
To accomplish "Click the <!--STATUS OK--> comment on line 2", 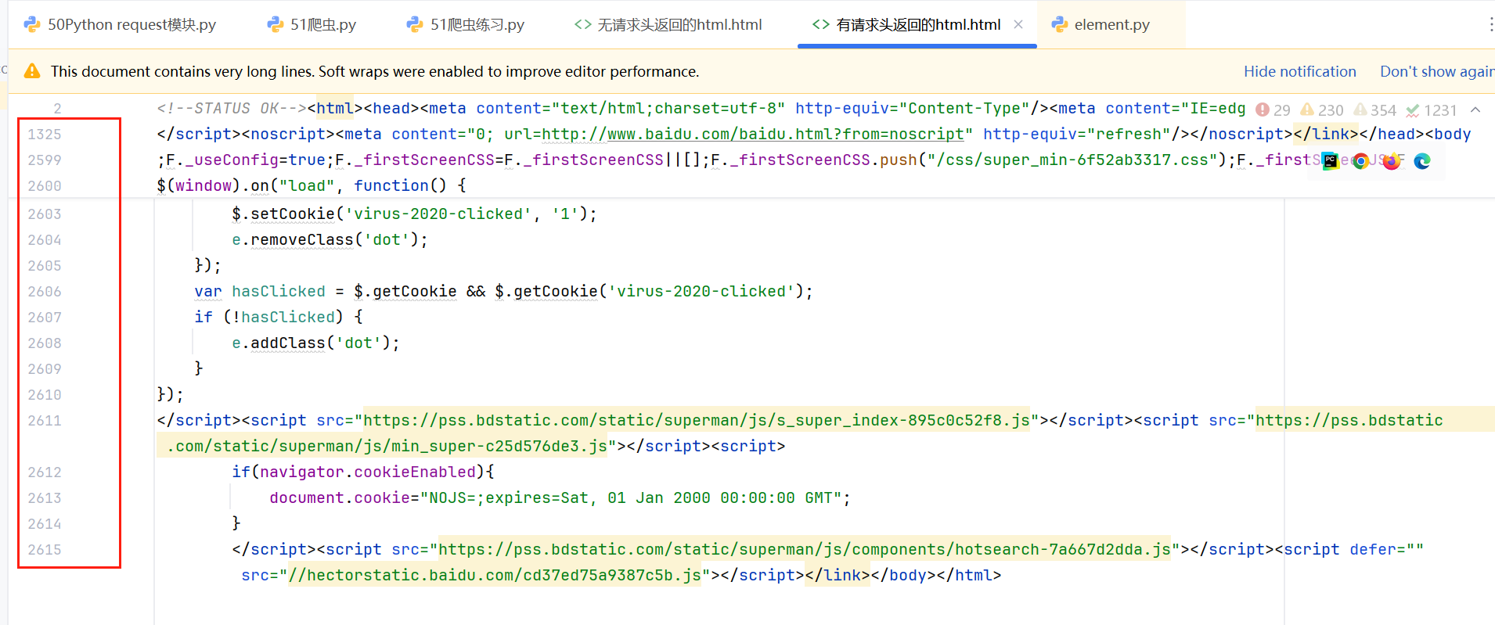I will point(232,109).
